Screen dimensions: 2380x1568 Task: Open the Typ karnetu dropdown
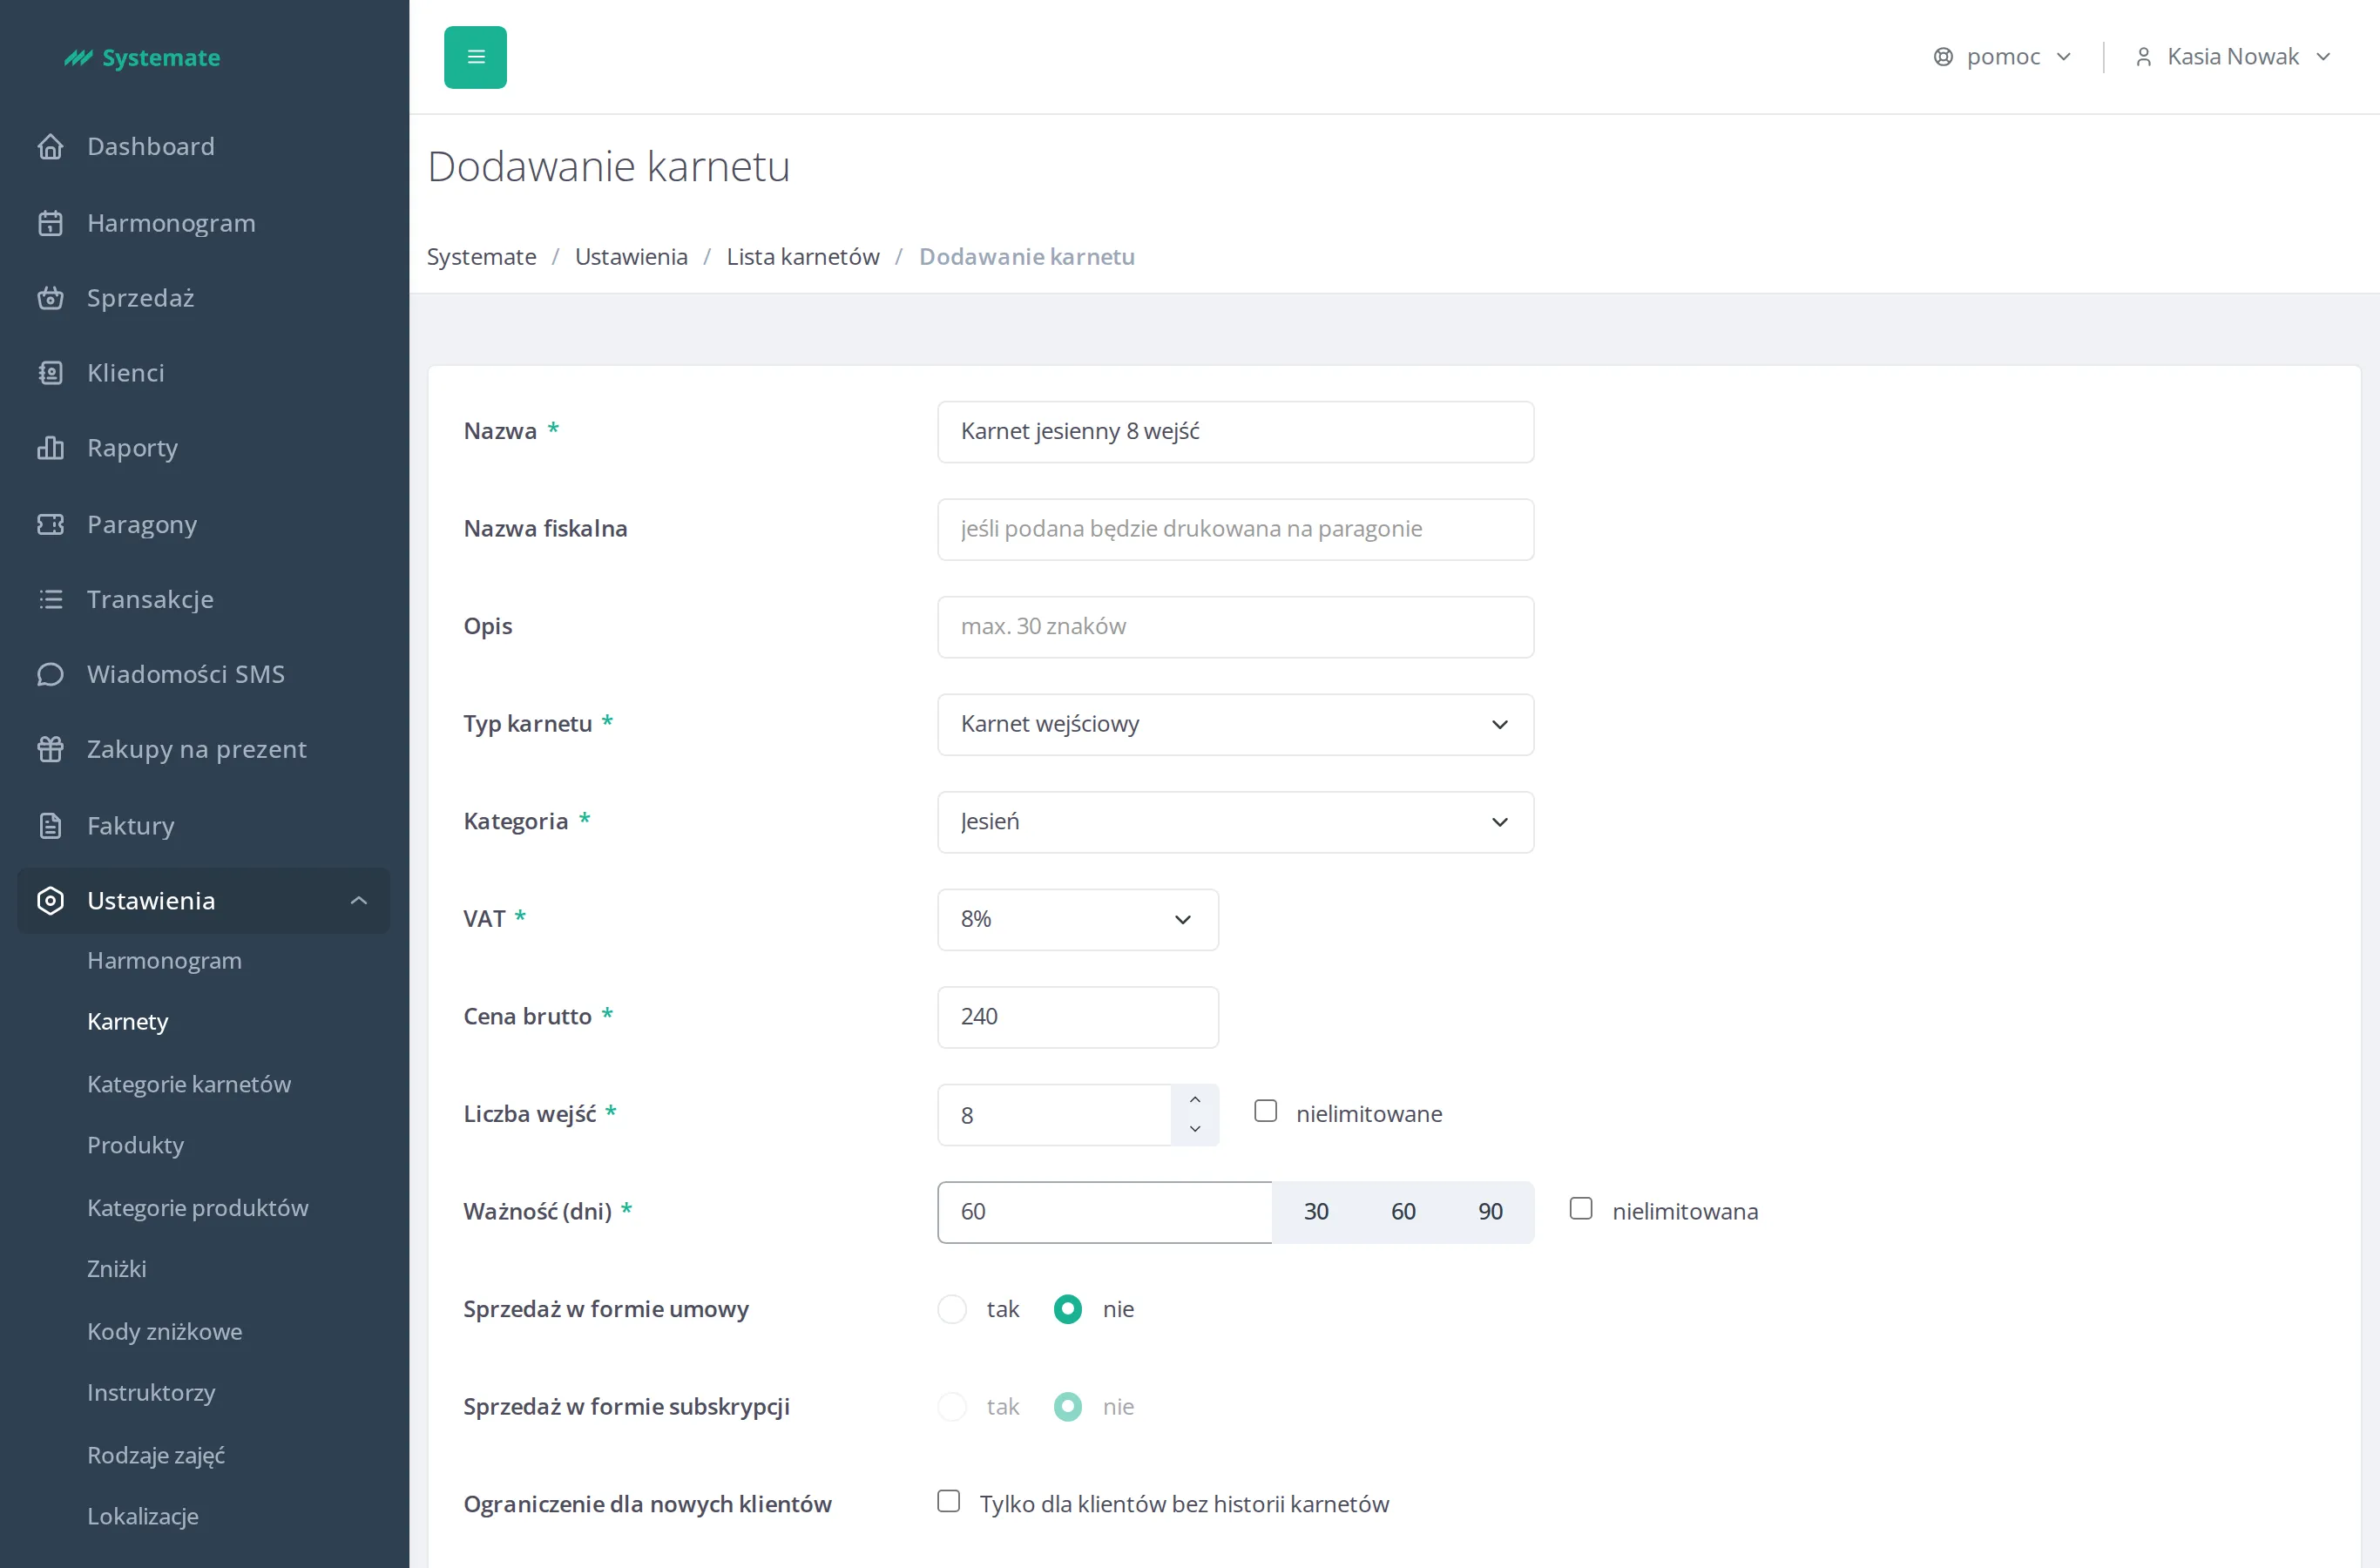[1235, 724]
